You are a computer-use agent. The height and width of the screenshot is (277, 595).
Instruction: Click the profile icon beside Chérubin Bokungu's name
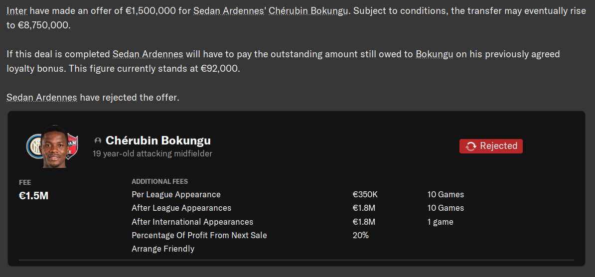click(98, 141)
